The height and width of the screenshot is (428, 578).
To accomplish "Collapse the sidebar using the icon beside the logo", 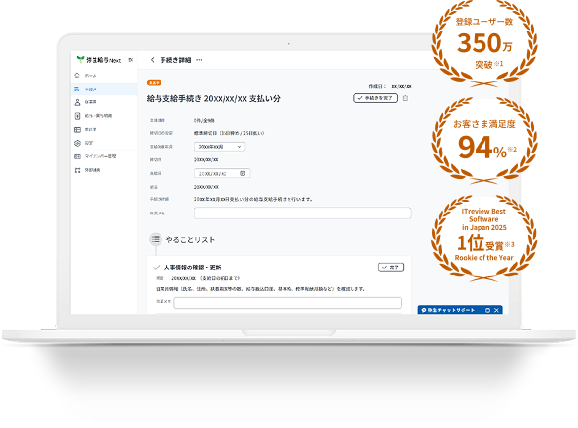I will [131, 60].
